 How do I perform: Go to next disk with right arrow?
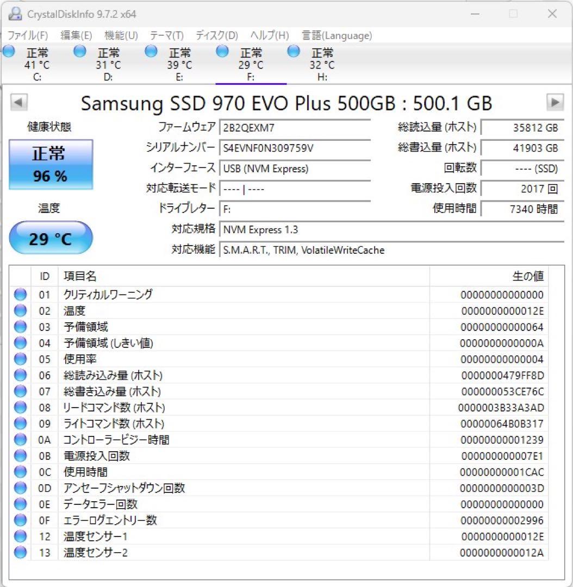point(555,102)
